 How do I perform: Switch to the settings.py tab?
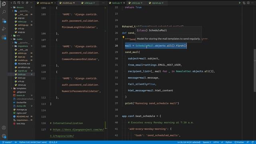[x=46, y=3]
